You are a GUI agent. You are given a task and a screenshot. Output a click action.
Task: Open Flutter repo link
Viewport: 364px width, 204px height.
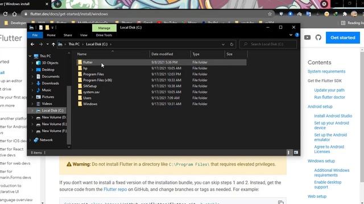[x=115, y=189]
